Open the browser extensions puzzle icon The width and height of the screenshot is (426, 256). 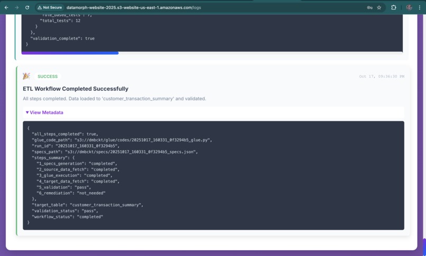click(393, 7)
